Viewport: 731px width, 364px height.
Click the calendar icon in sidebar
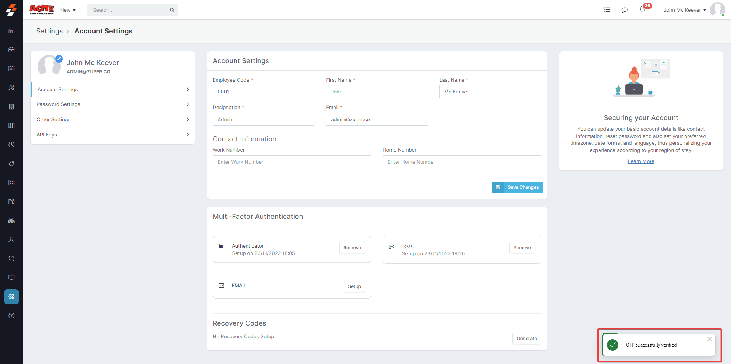coord(11,69)
